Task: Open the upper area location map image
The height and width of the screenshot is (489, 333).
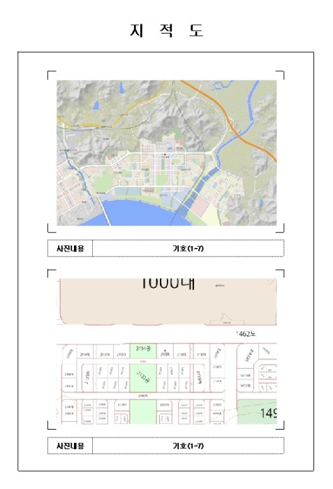Action: click(166, 153)
